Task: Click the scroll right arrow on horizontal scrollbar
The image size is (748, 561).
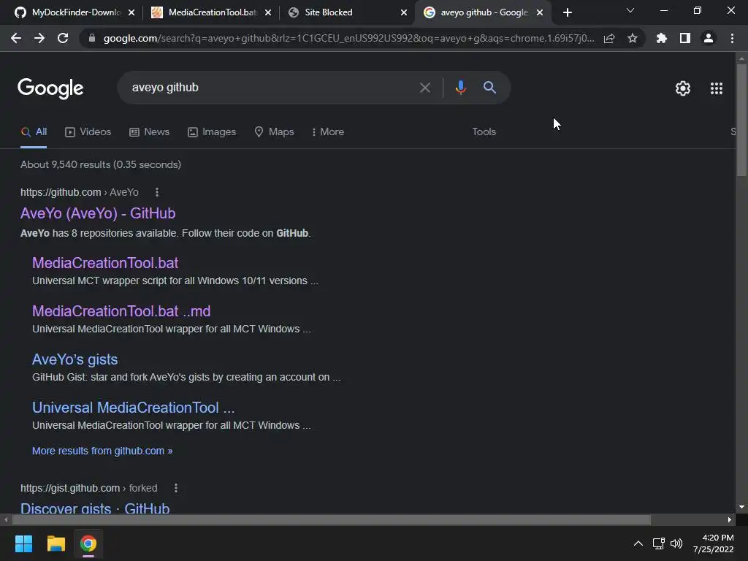Action: tap(730, 519)
